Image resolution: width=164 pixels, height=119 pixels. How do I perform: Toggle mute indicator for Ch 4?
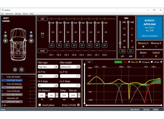click(74, 51)
